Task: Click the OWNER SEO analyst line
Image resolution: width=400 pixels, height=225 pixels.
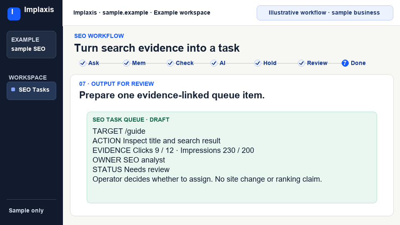Action: coord(129,160)
